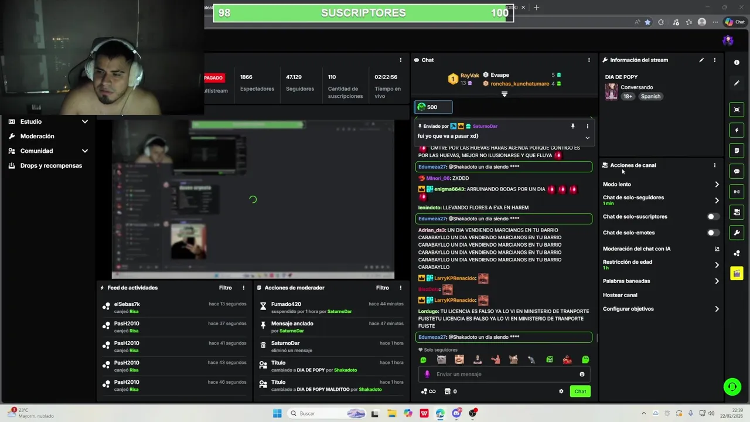Open the document notes icon in right rail
The height and width of the screenshot is (422, 750).
click(x=737, y=151)
